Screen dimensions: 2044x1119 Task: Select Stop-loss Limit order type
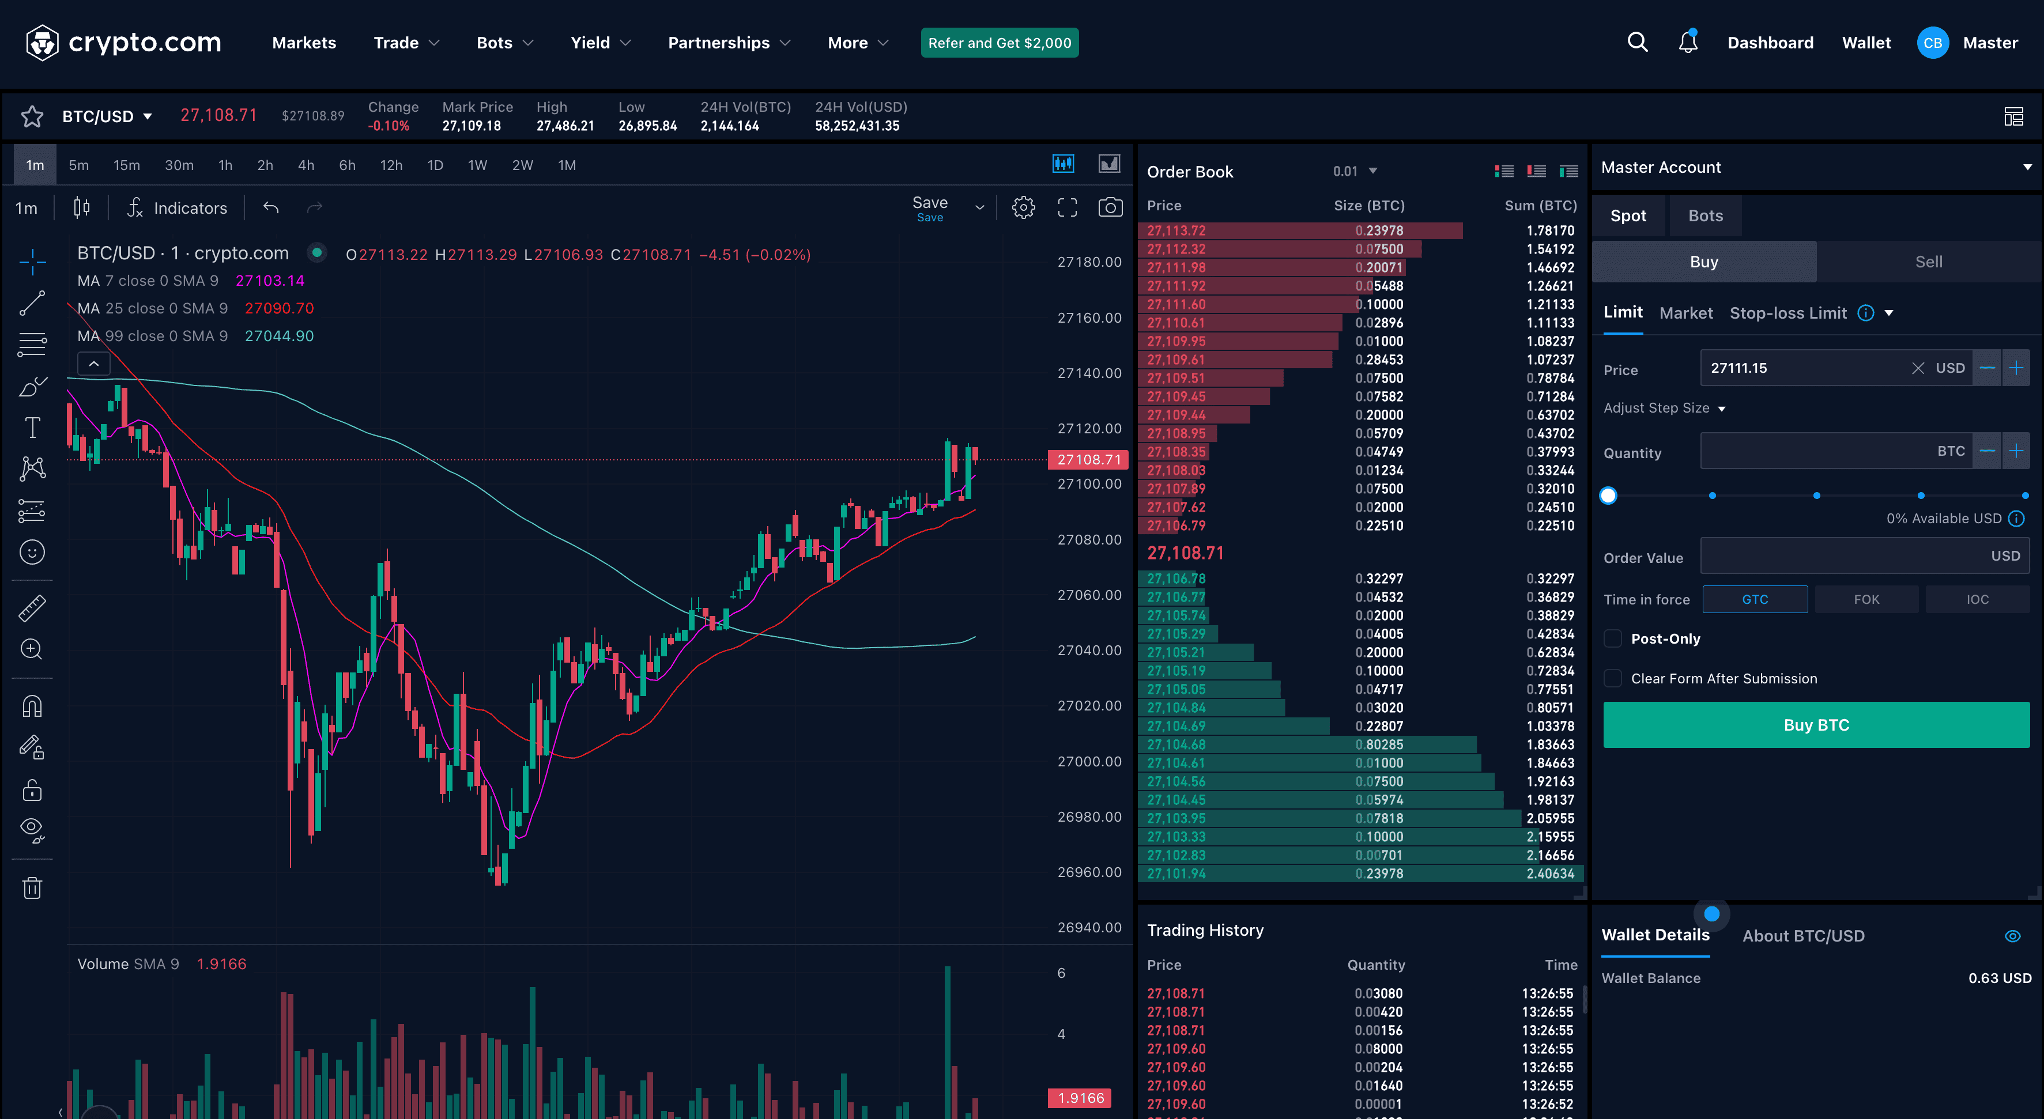click(1787, 313)
